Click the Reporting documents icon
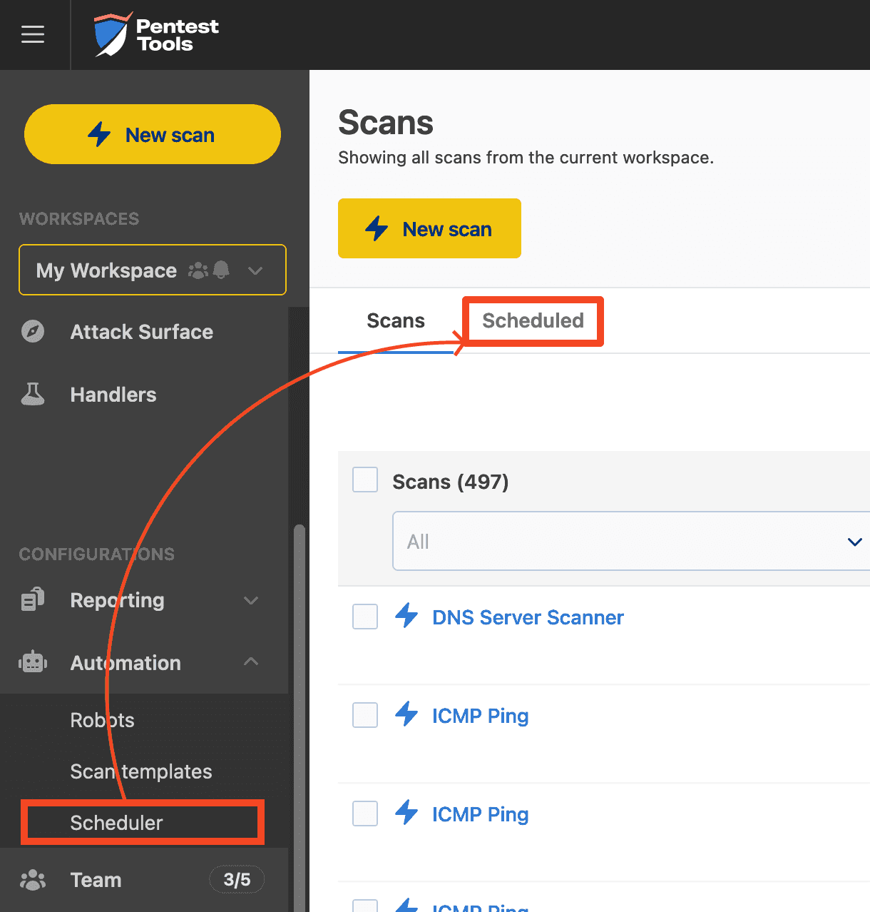 (x=33, y=600)
